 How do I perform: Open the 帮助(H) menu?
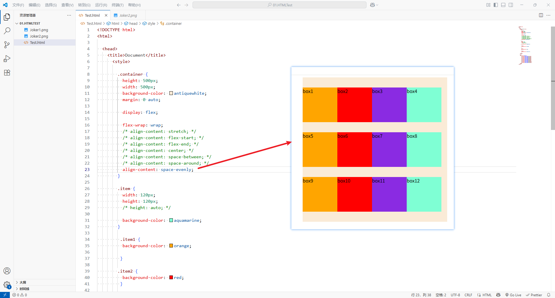[134, 5]
